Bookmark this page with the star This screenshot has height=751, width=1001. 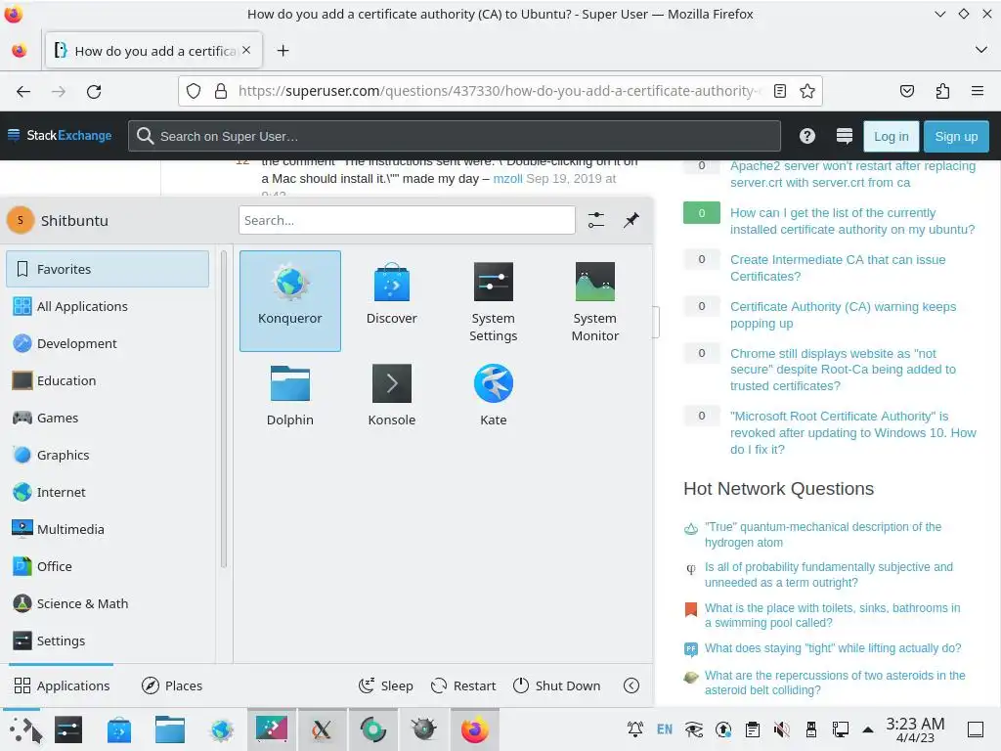[806, 91]
